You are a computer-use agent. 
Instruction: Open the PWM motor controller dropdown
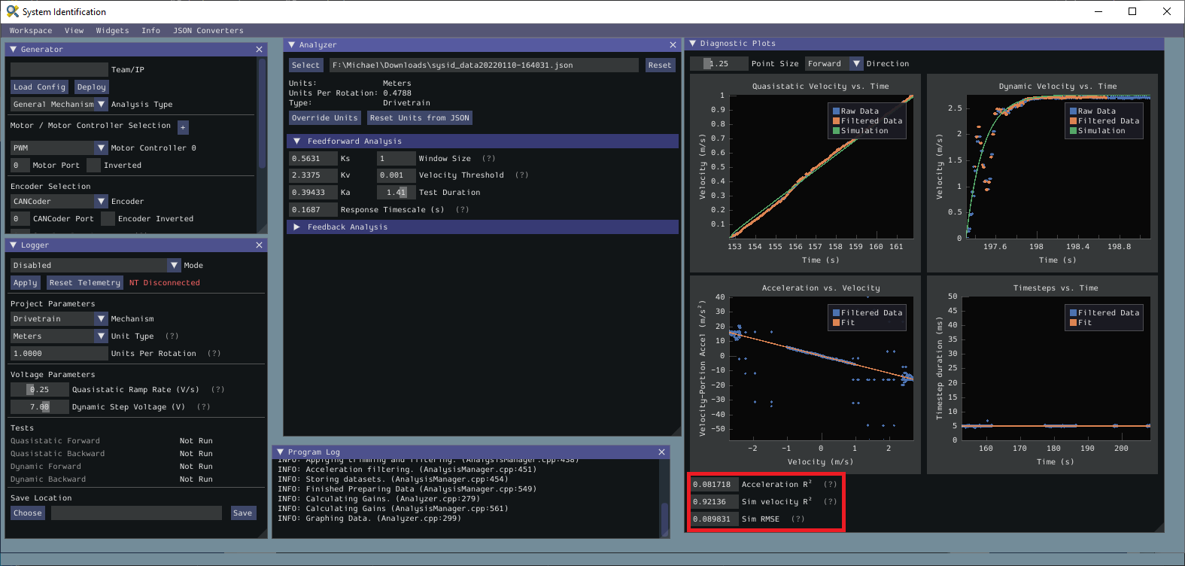[x=59, y=148]
